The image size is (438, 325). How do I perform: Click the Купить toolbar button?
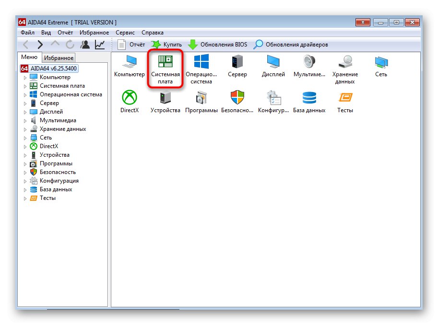[x=166, y=45]
